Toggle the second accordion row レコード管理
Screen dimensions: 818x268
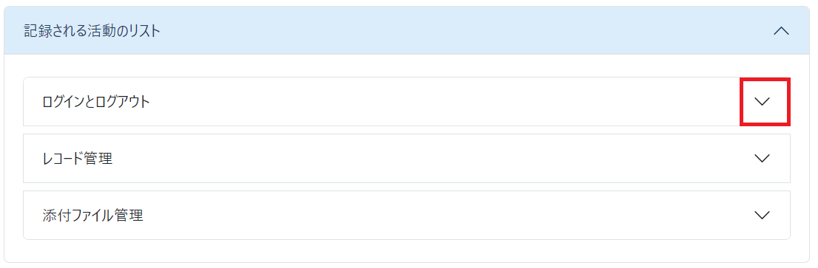pyautogui.click(x=406, y=158)
